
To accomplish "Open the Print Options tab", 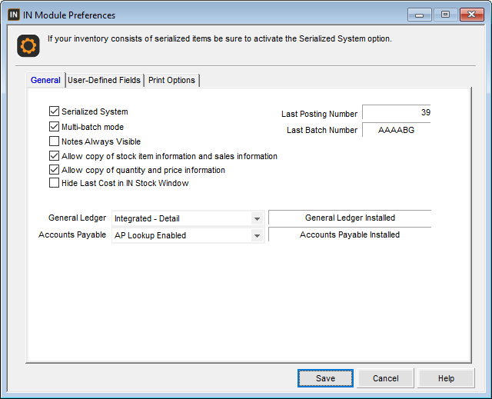I will tap(171, 80).
